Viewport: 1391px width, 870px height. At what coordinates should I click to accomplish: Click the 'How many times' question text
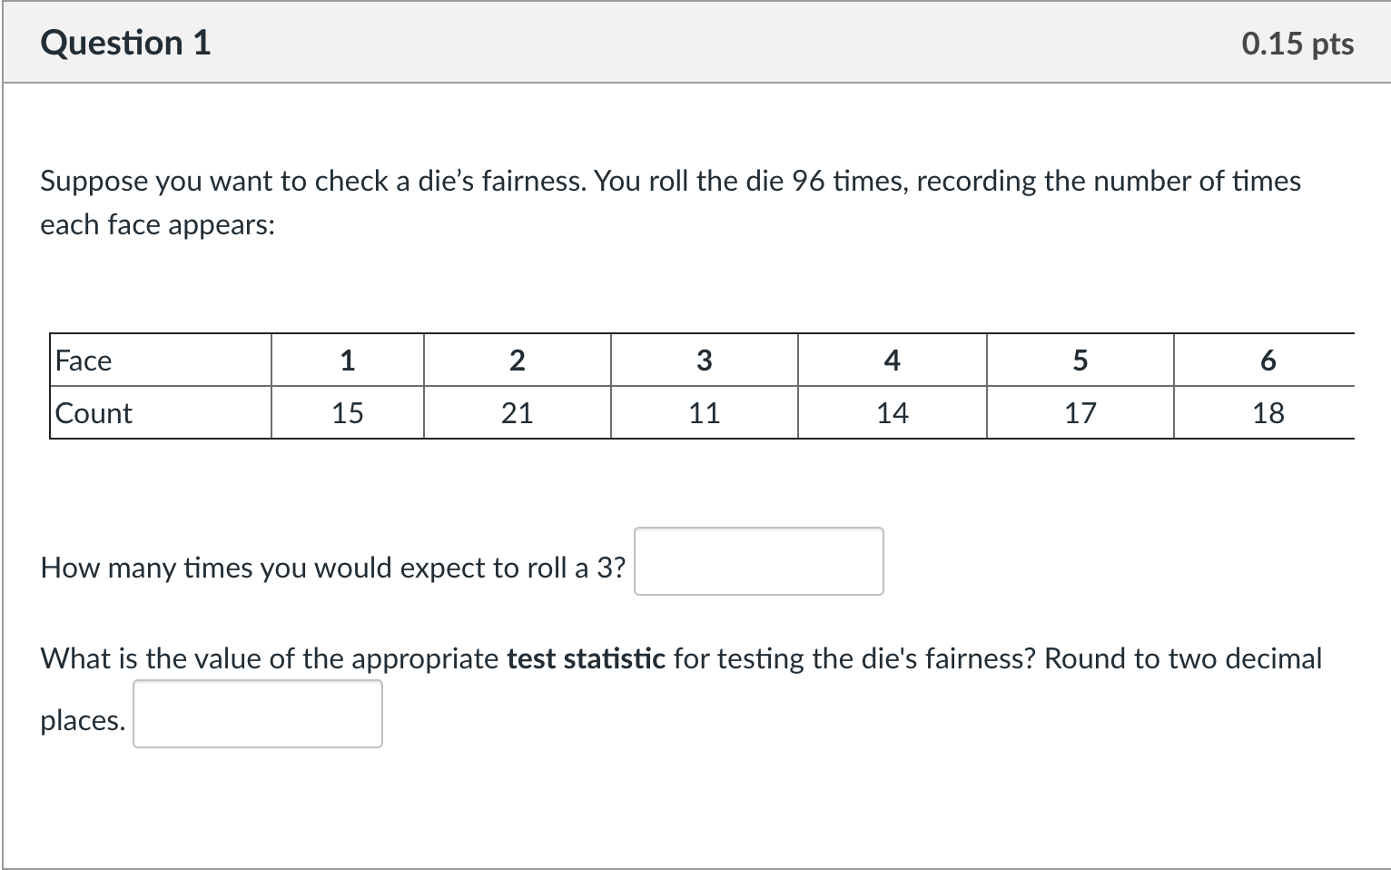coord(333,568)
